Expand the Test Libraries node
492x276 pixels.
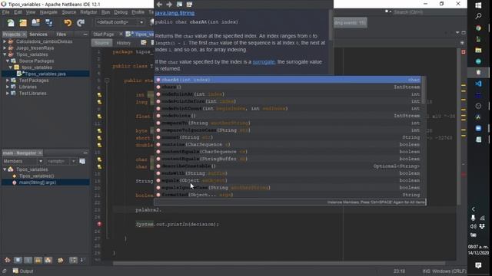(8, 94)
